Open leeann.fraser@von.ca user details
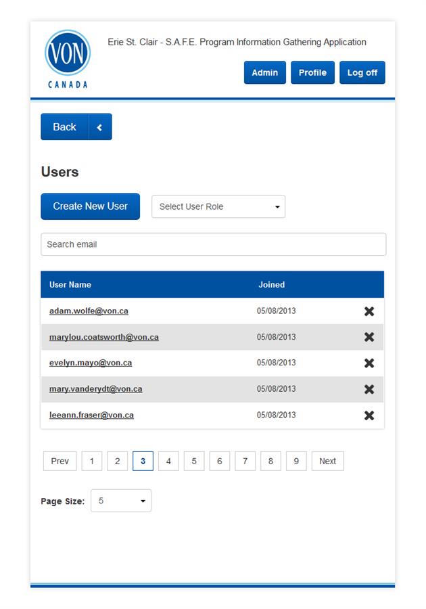The width and height of the screenshot is (426, 609). [x=91, y=415]
